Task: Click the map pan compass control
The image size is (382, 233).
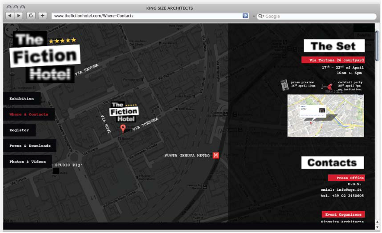Action: click(x=11, y=30)
